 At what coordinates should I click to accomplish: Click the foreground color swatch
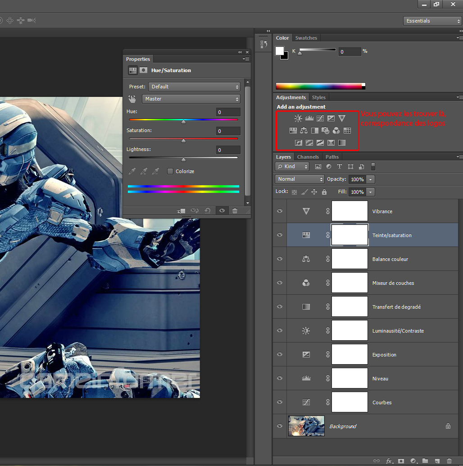(279, 51)
